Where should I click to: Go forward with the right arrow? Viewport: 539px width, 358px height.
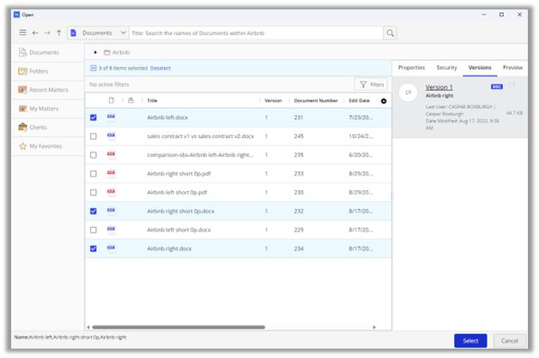tap(47, 33)
